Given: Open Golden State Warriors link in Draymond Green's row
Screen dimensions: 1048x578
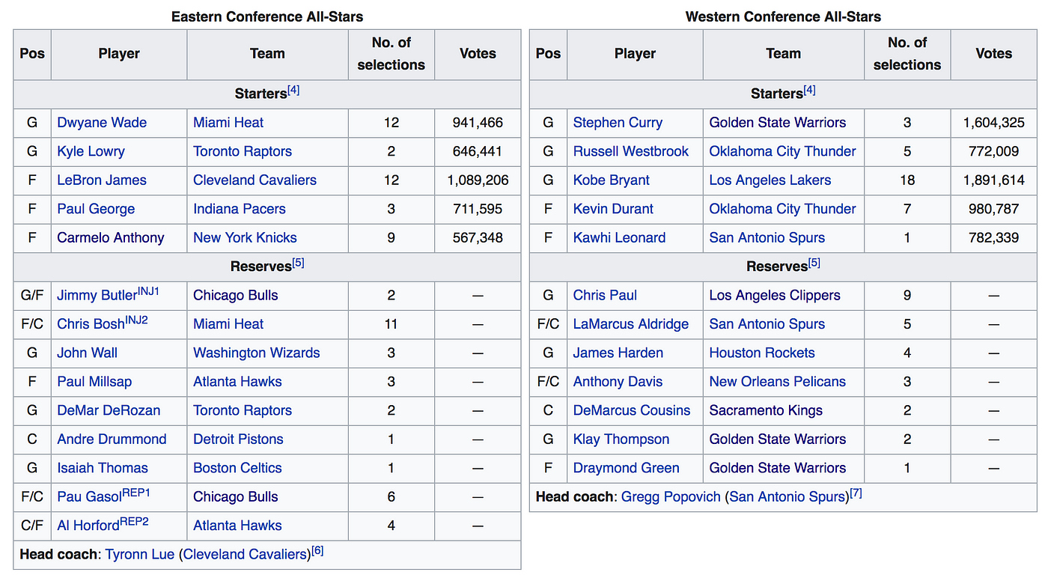Looking at the screenshot, I should [778, 469].
